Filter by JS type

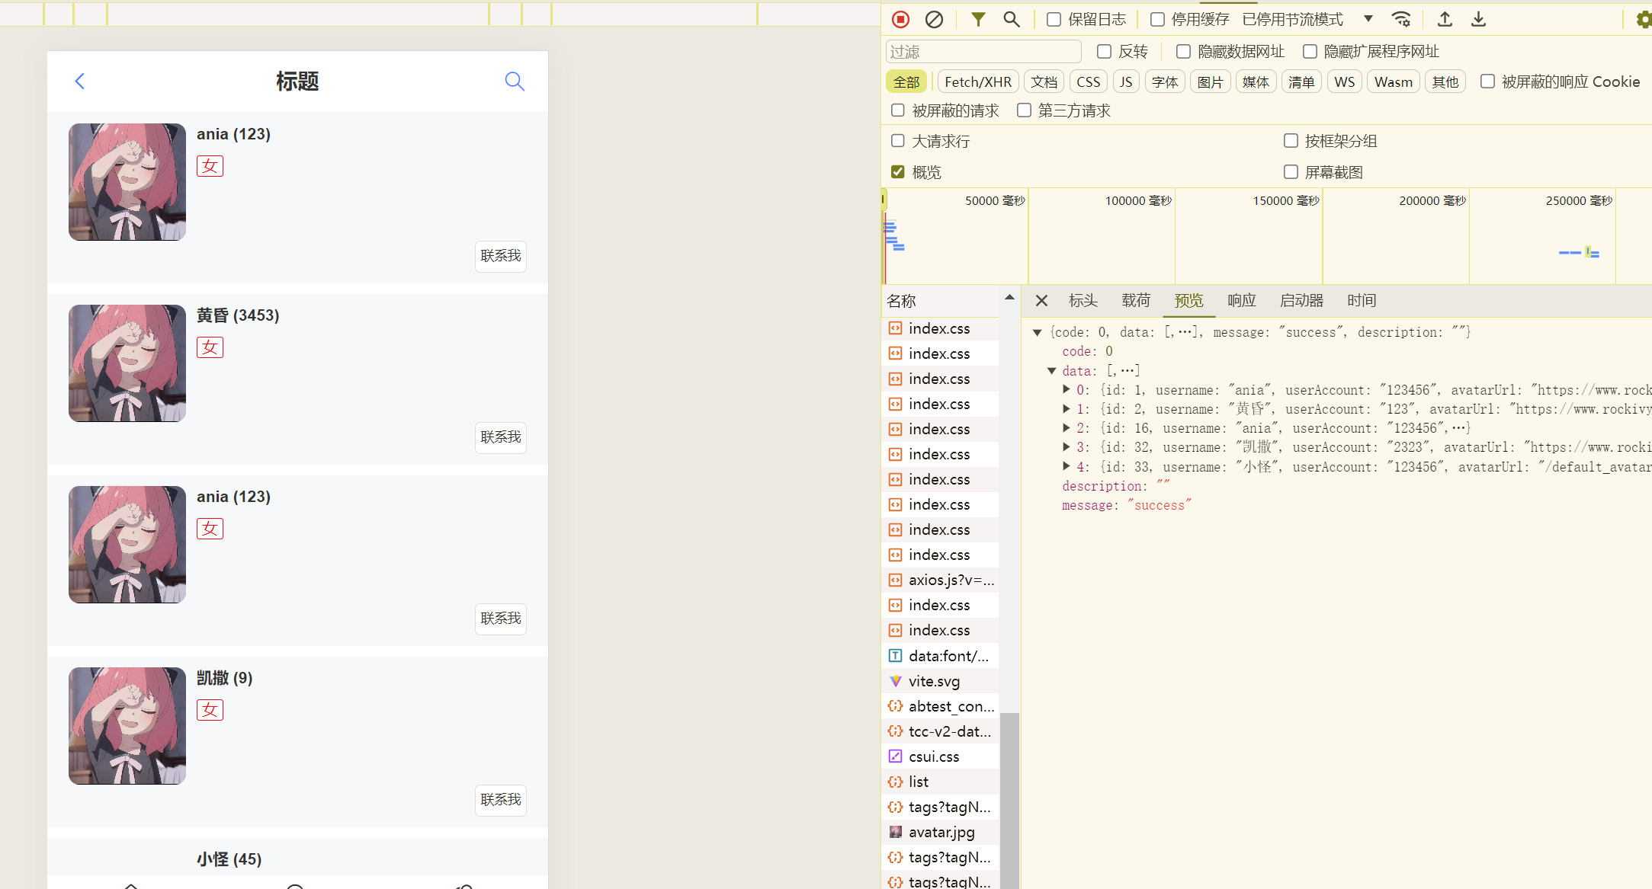click(x=1126, y=82)
